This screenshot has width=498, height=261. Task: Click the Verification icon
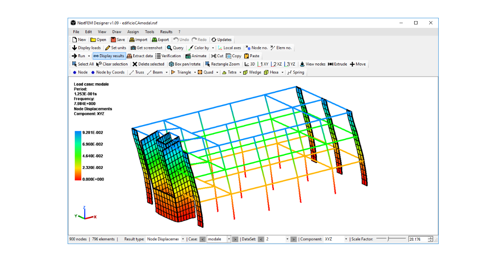pos(168,56)
